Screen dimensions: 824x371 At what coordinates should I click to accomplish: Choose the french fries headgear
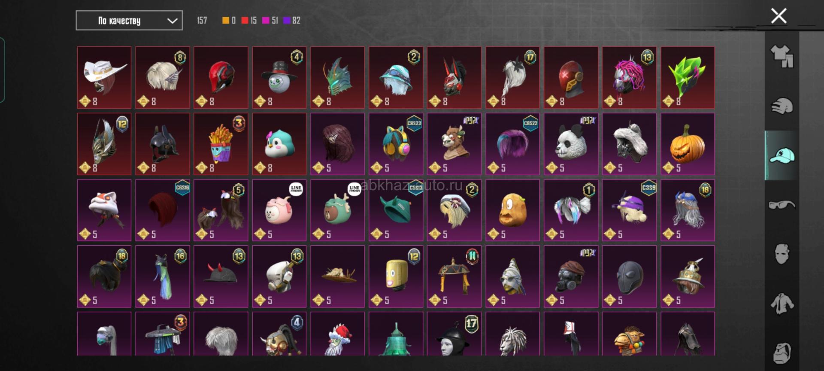coord(221,144)
